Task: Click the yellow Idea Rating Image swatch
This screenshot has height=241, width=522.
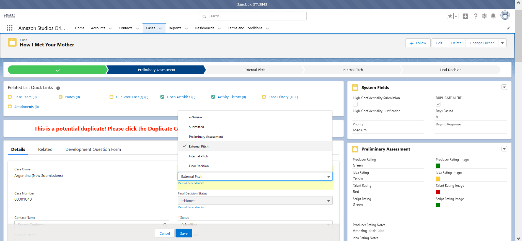Action: tap(438, 179)
